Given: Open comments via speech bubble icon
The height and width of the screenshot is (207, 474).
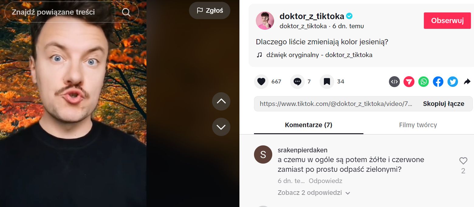Looking at the screenshot, I should click(x=297, y=82).
